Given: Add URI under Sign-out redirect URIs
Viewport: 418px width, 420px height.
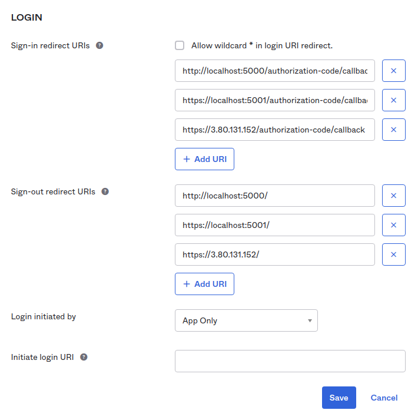Looking at the screenshot, I should 204,284.
